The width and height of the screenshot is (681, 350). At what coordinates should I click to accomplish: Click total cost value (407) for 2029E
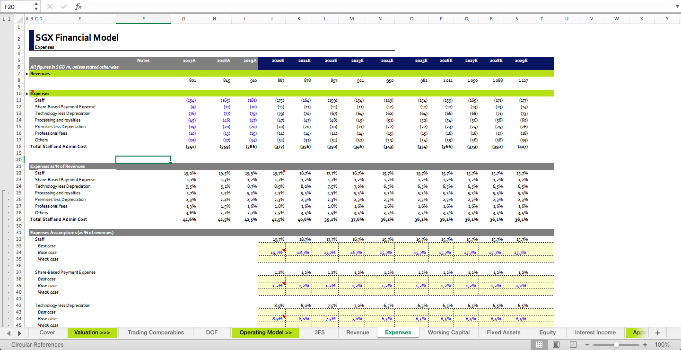point(523,147)
